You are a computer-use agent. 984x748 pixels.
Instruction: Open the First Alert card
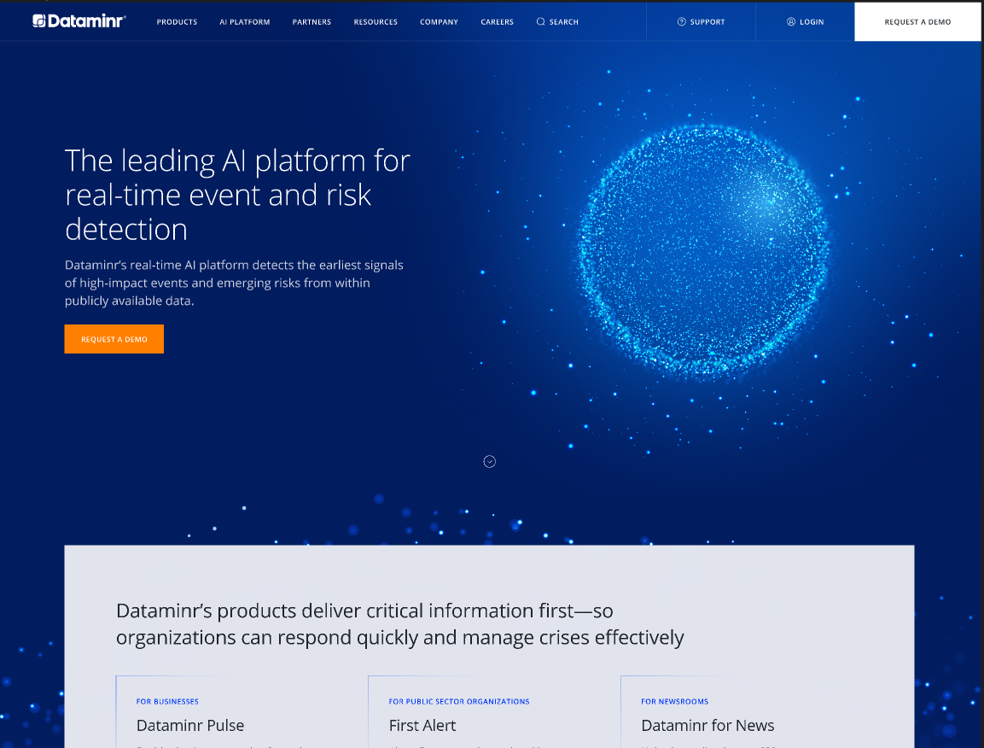click(x=422, y=726)
